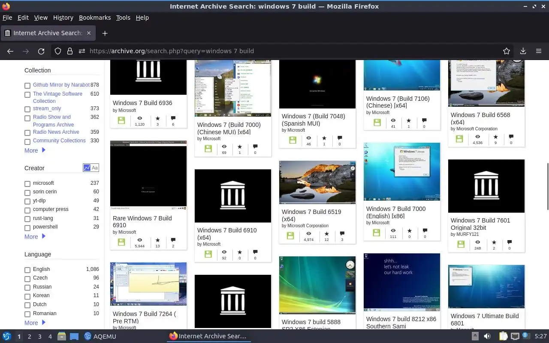Click favorites star on Rare Windows 7 Build 6910
This screenshot has height=343, width=549.
(157, 240)
